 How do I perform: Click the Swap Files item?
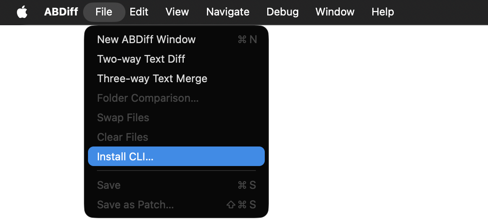tap(123, 118)
